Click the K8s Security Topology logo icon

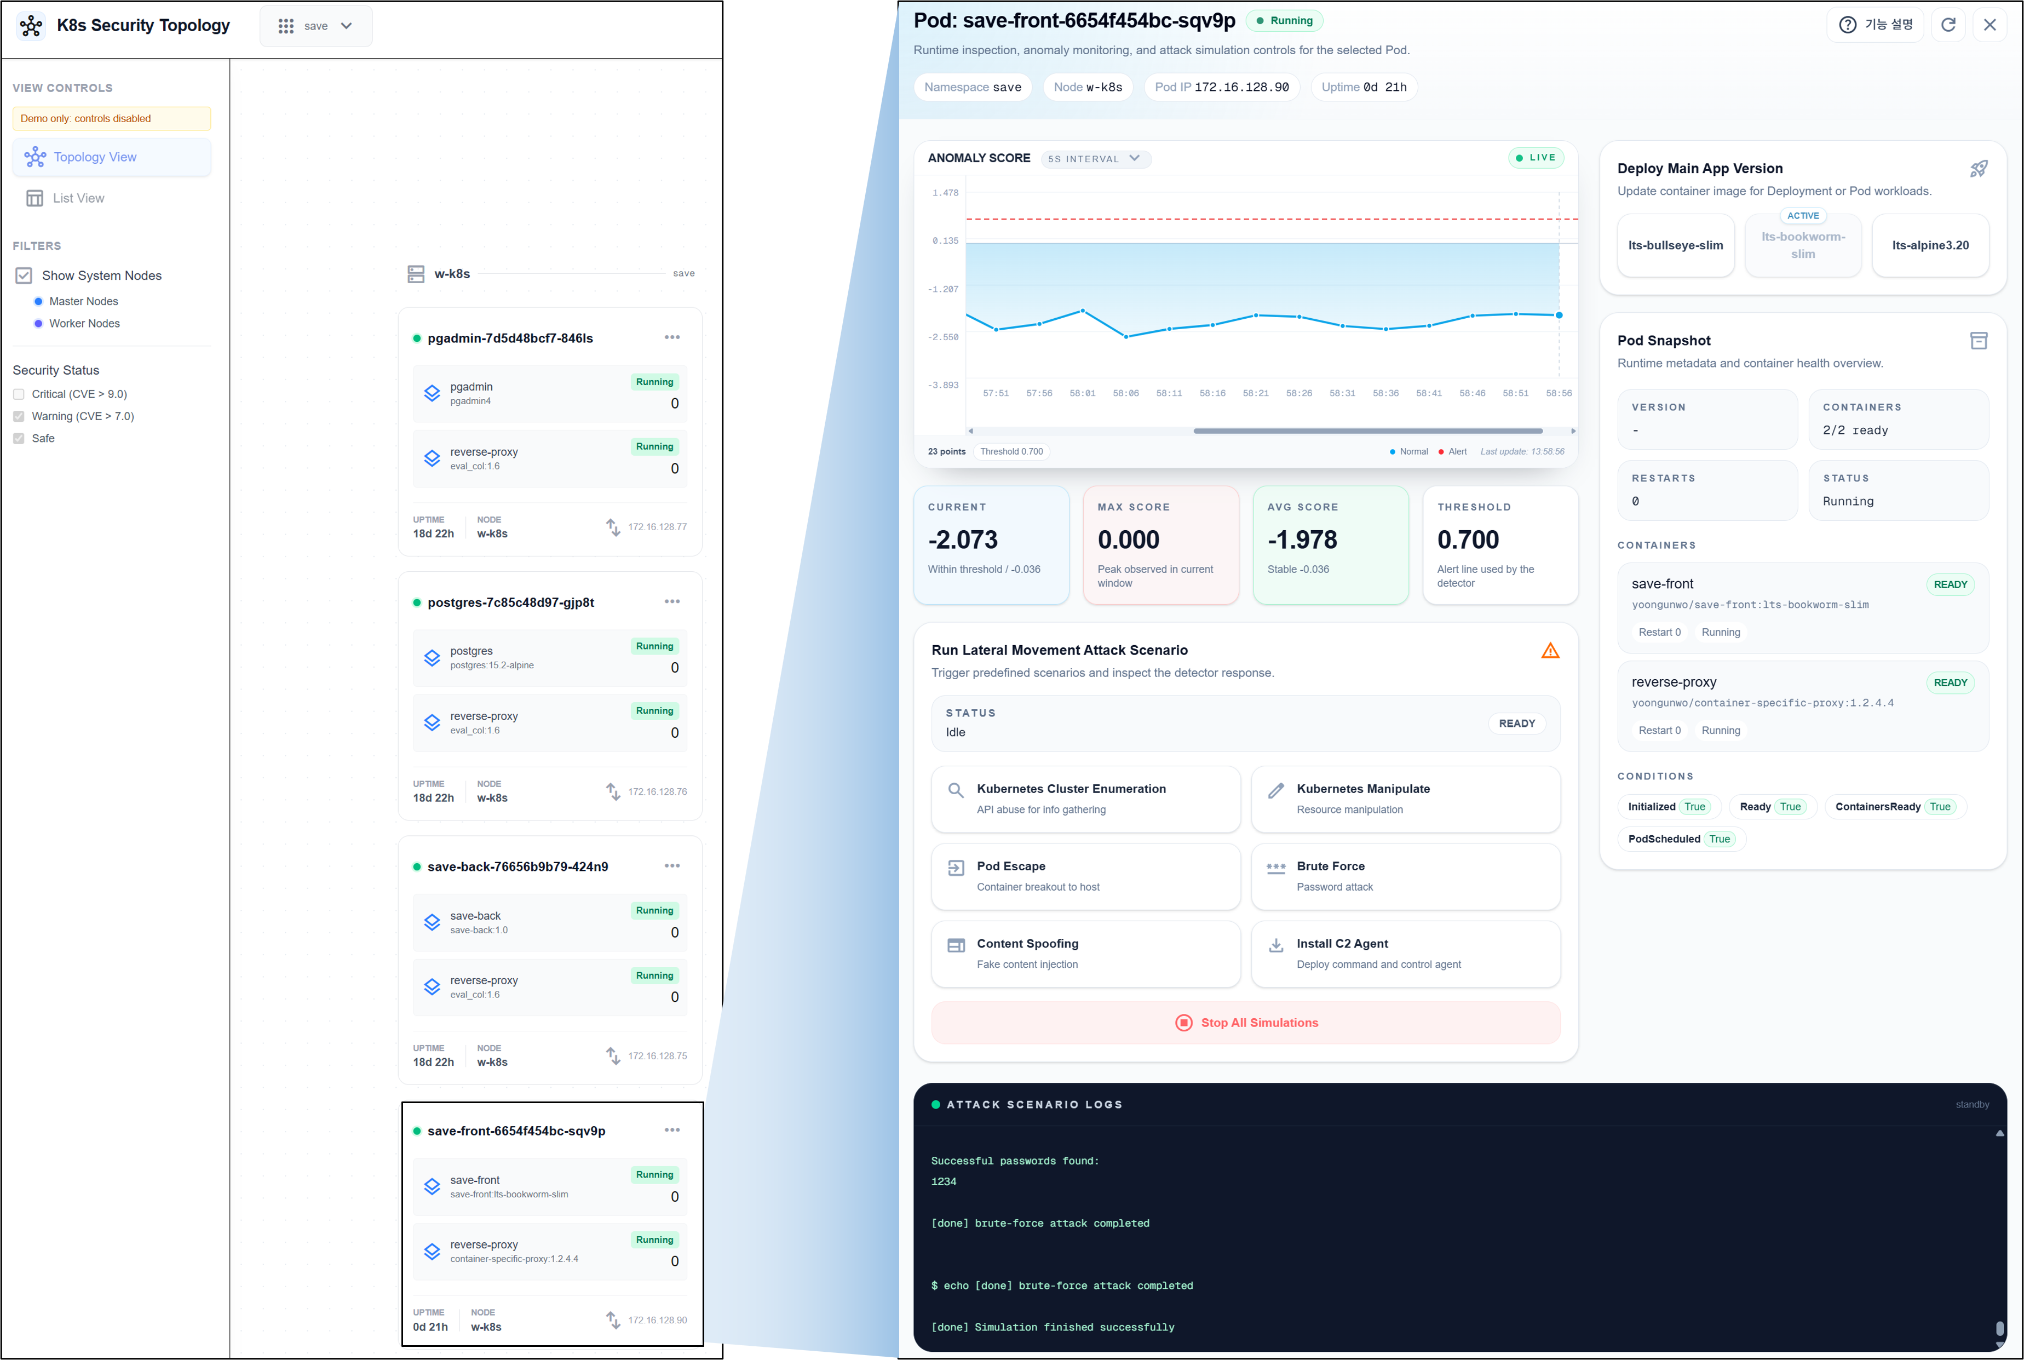pos(31,25)
